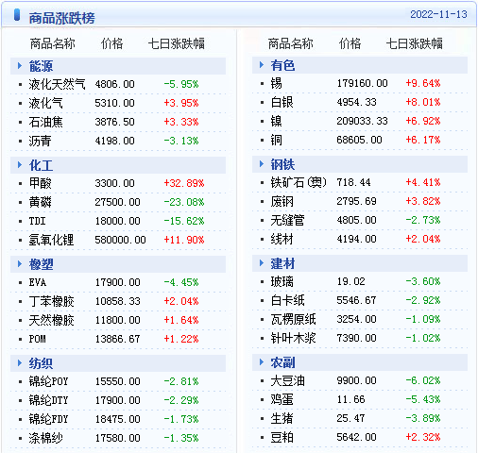Open 废钢 commodity
Screen dimensions: 478x453
click(282, 201)
